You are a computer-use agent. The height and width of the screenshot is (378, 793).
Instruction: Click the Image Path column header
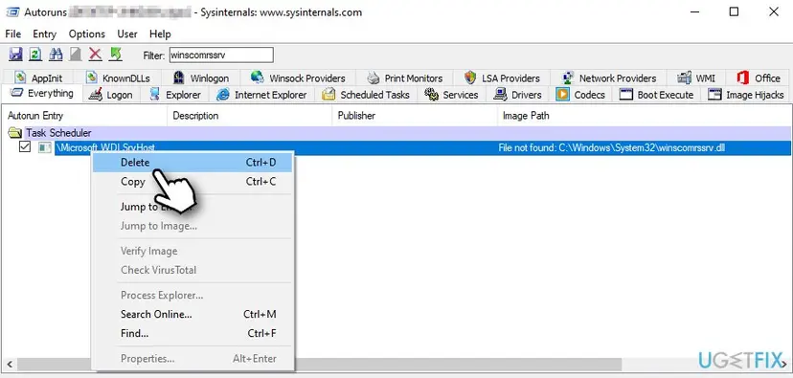click(645, 116)
